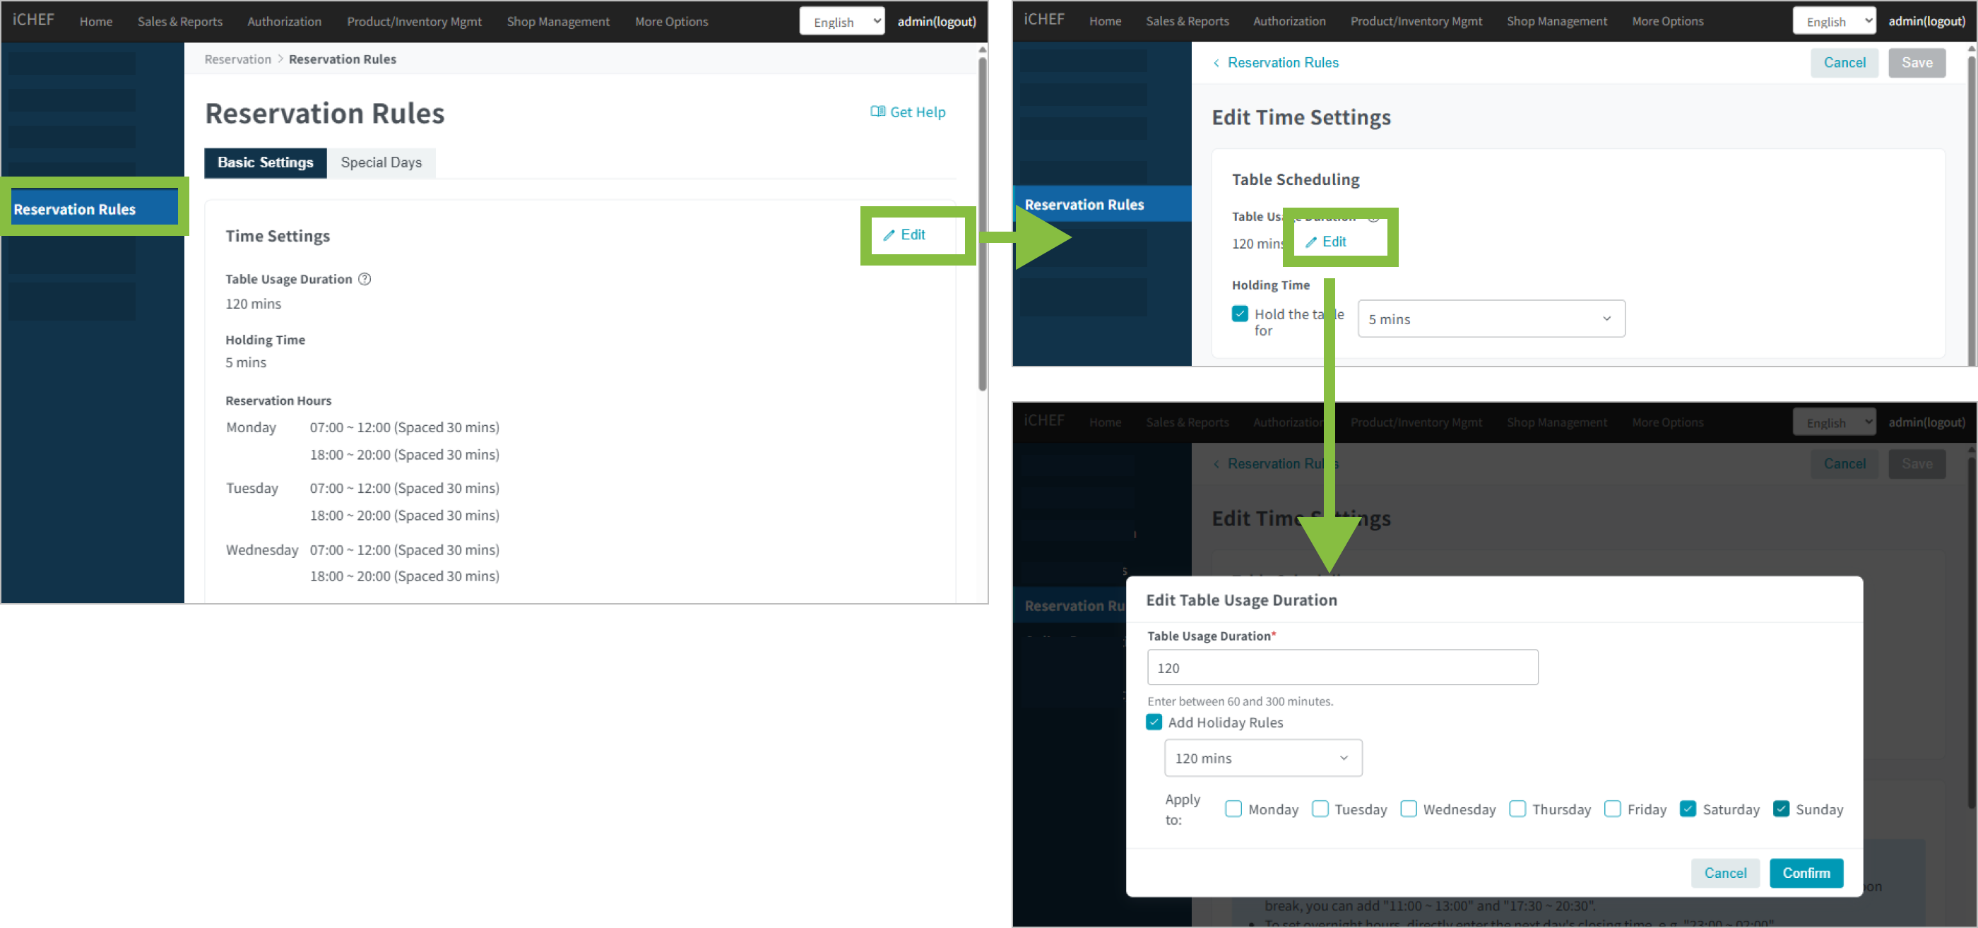This screenshot has width=1978, height=928.
Task: Click the help icon beside Table Usage Duration
Action: [x=365, y=280]
